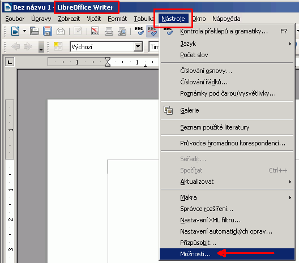Click the Open file icon
The width and height of the screenshot is (299, 263).
pos(35,31)
